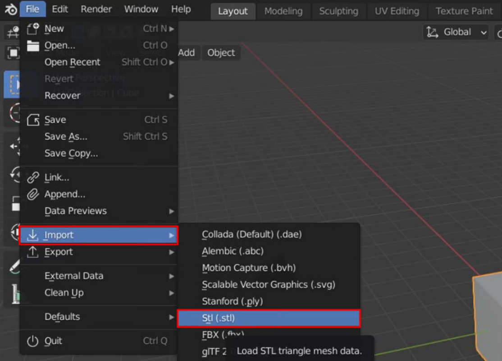The image size is (502, 361).
Task: Open the Global transform orientation dropdown
Action: (x=456, y=32)
